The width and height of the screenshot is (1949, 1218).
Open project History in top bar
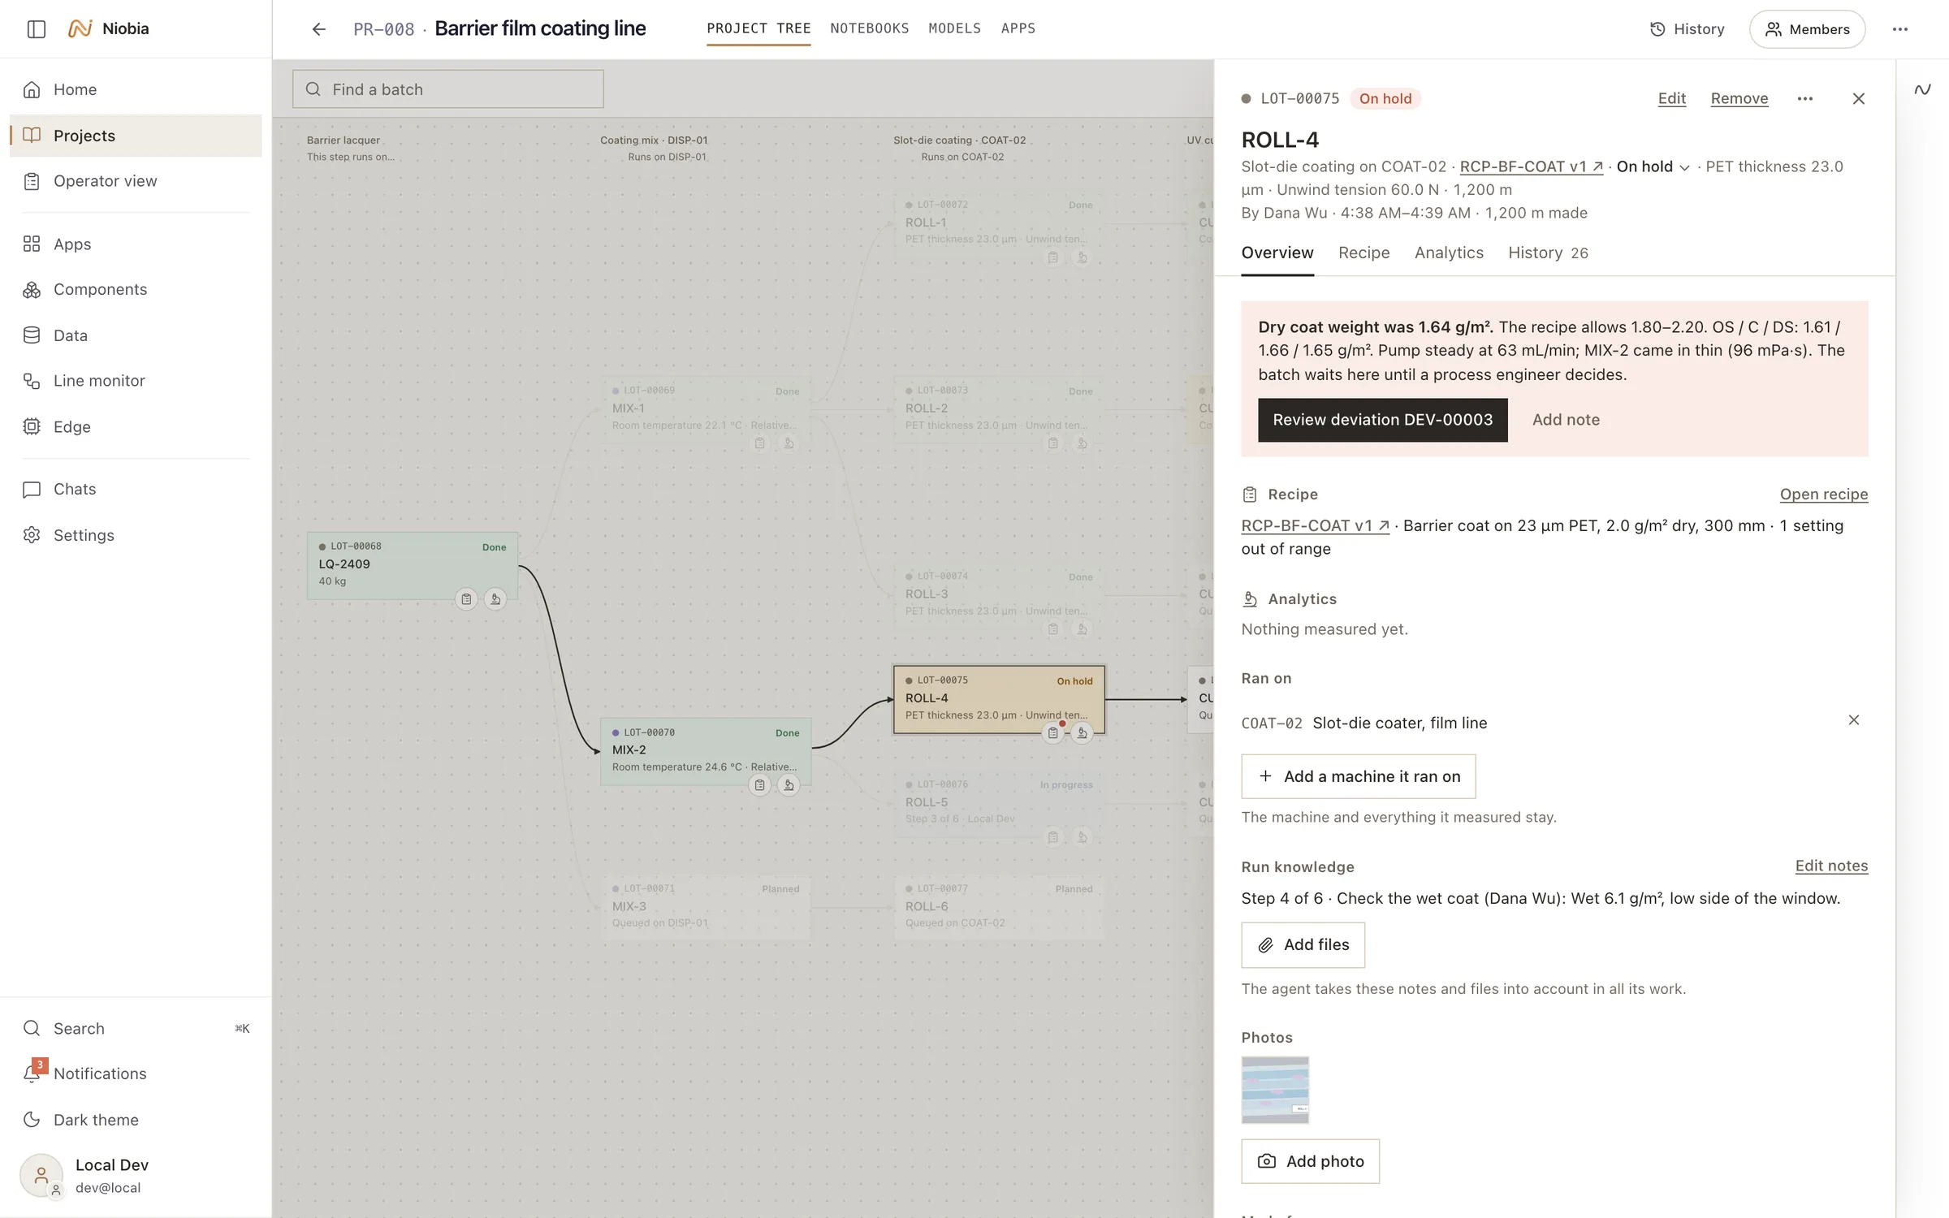(x=1687, y=29)
